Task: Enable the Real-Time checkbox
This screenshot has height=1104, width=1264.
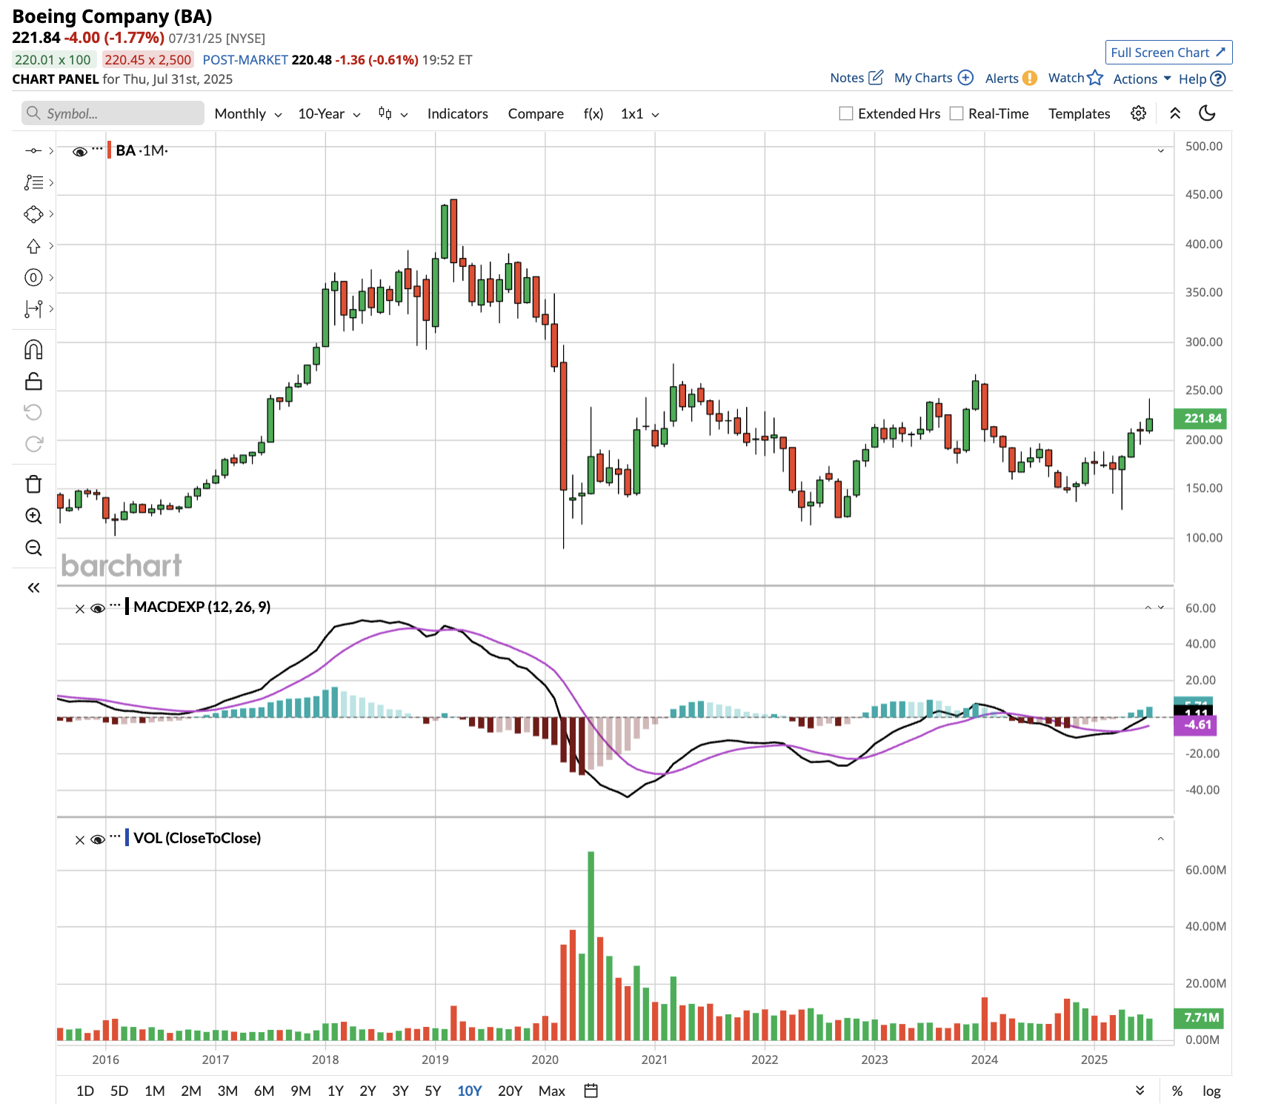Action: pyautogui.click(x=957, y=113)
